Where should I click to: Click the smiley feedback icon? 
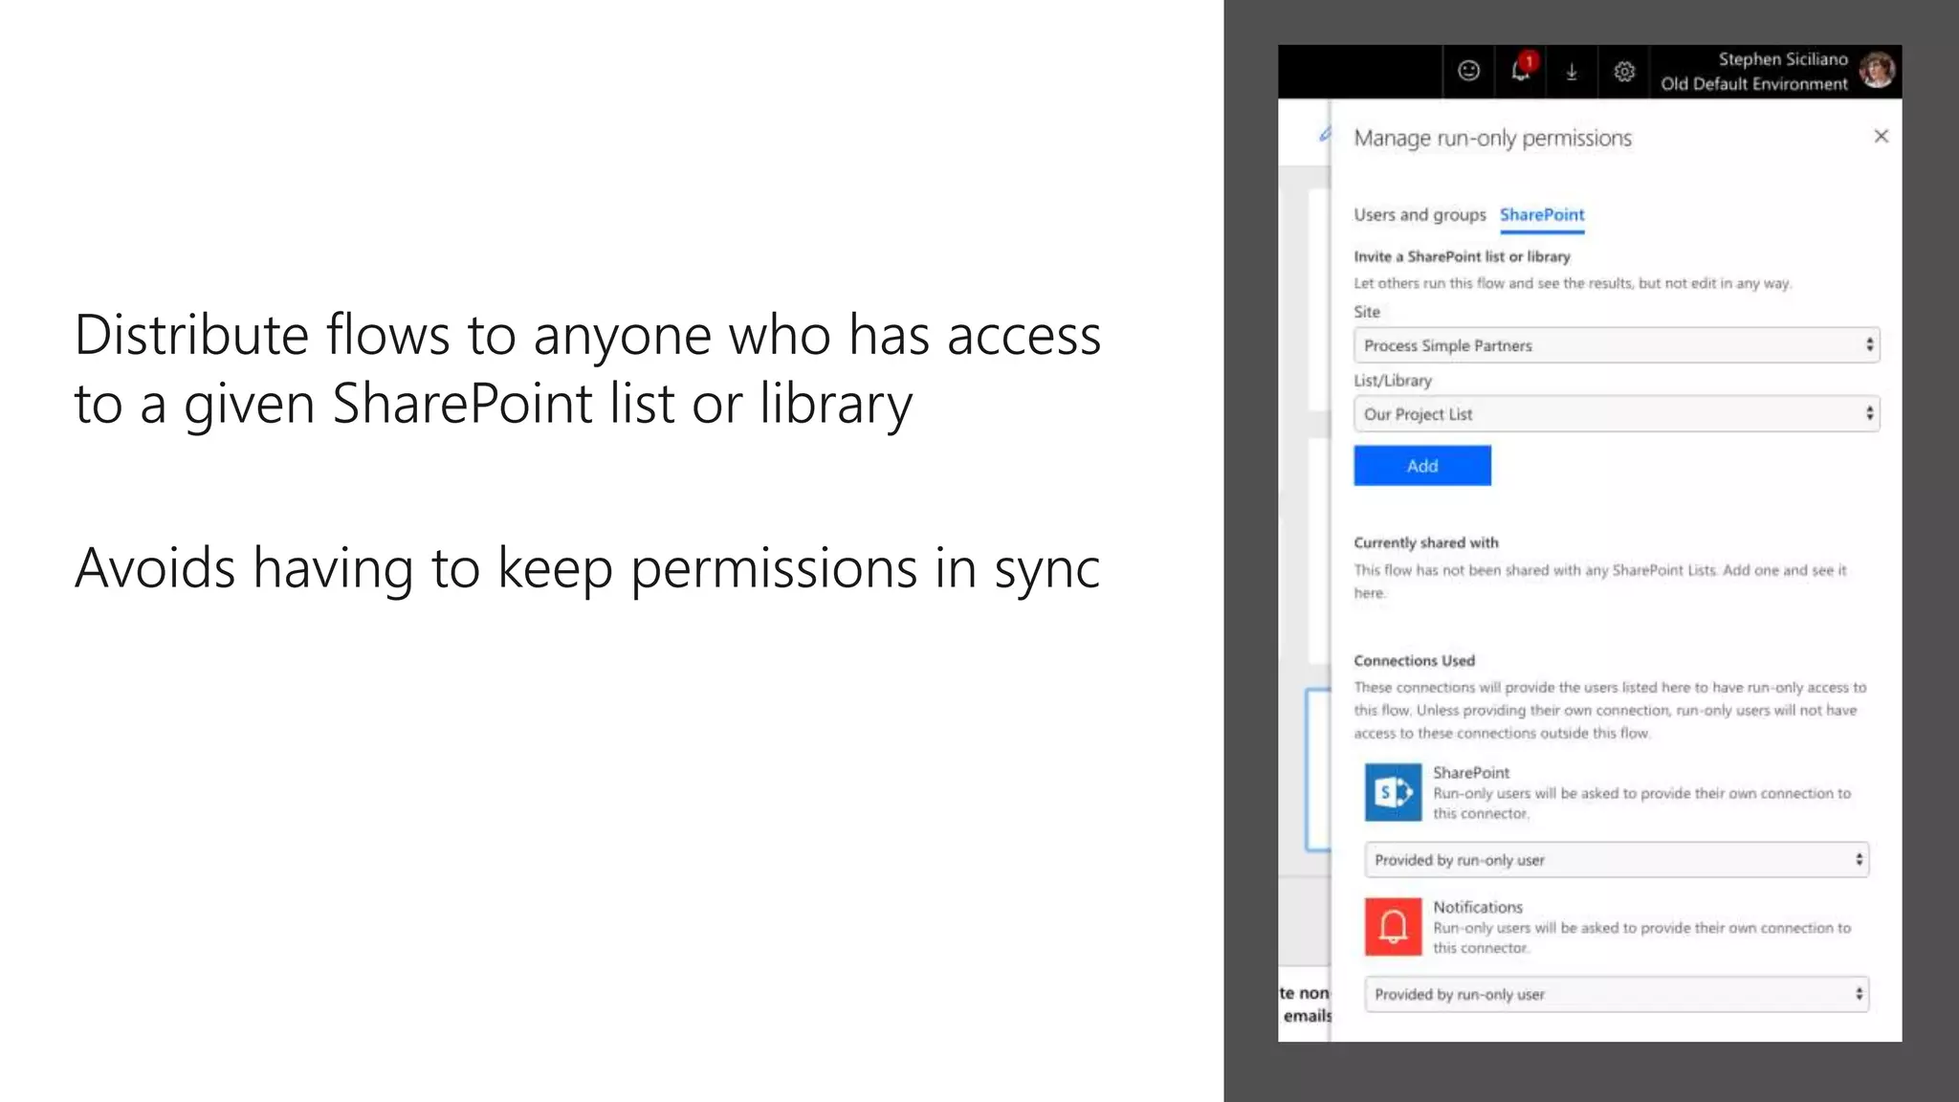(1468, 71)
